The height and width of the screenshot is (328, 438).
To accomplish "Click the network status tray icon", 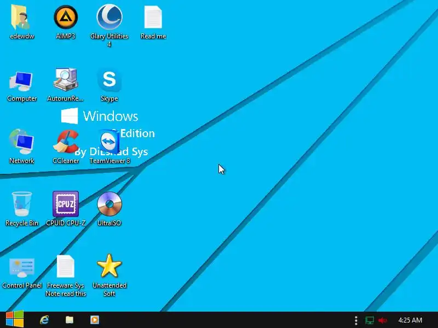I will click(369, 320).
